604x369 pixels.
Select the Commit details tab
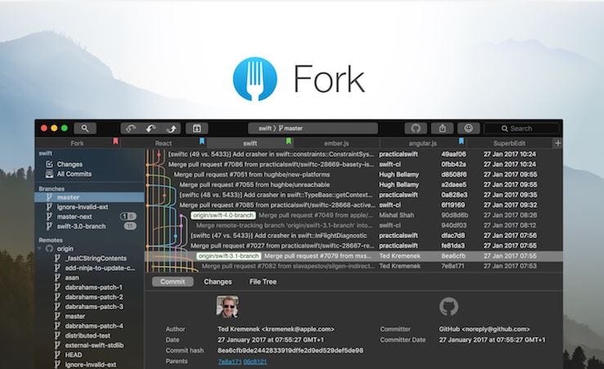[172, 281]
